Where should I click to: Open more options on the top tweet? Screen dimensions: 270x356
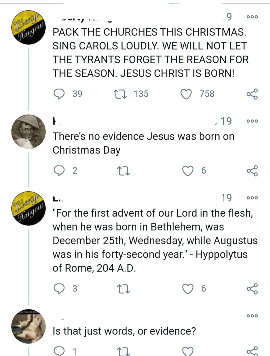[x=253, y=16]
